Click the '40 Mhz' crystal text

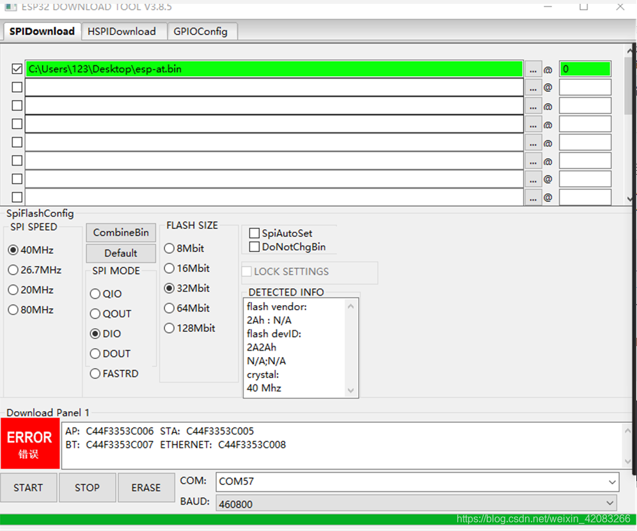pyautogui.click(x=264, y=388)
